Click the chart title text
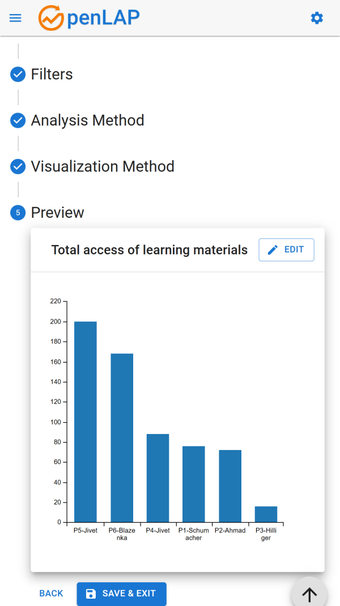Viewport: 340px width, 606px height. point(150,250)
